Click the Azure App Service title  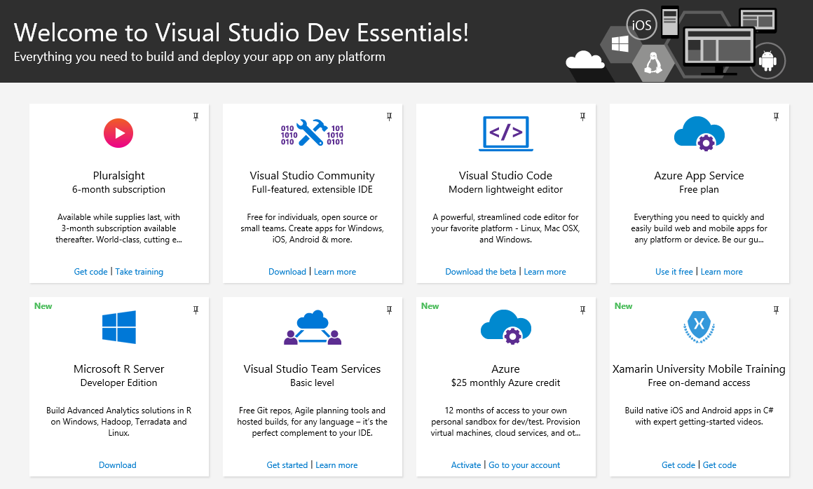pos(699,176)
